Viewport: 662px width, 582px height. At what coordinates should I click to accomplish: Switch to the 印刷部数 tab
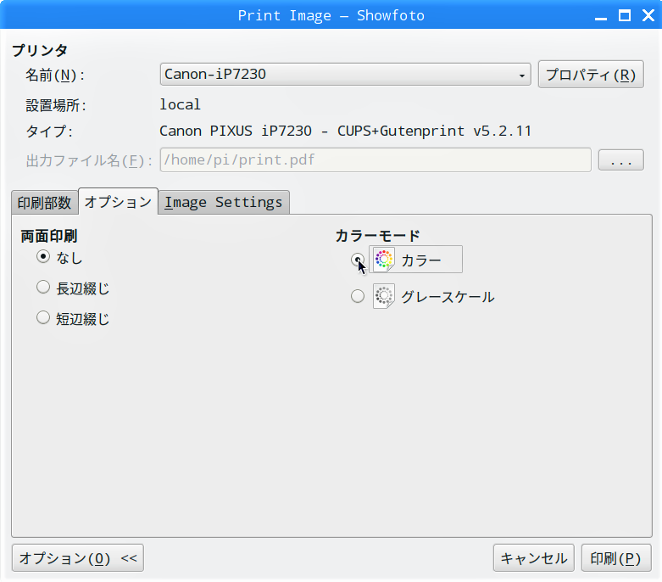pos(44,203)
